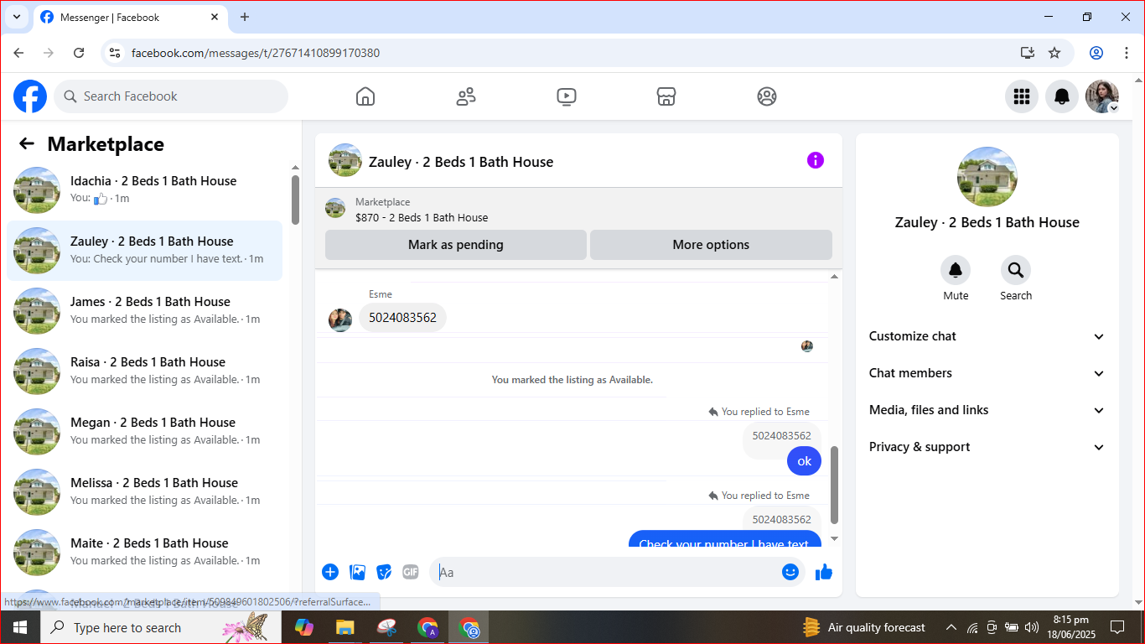
Task: Show hidden system tray icons
Action: pyautogui.click(x=951, y=627)
